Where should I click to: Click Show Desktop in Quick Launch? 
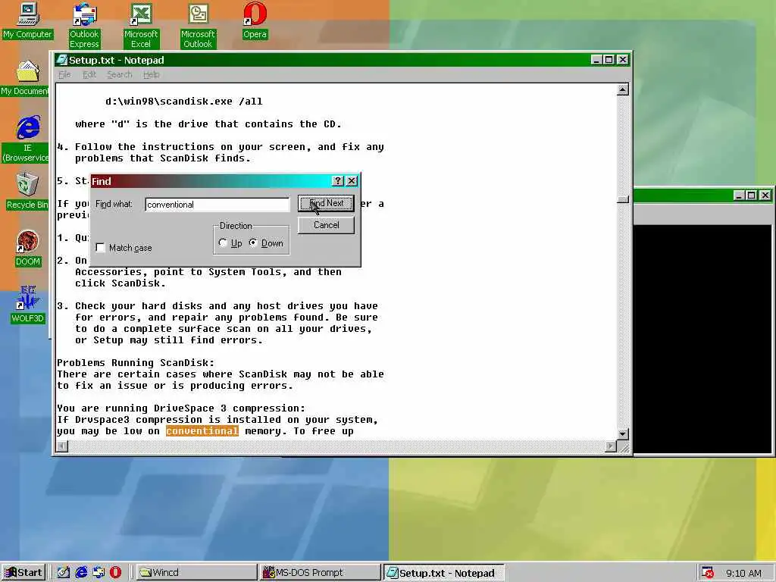pyautogui.click(x=63, y=572)
